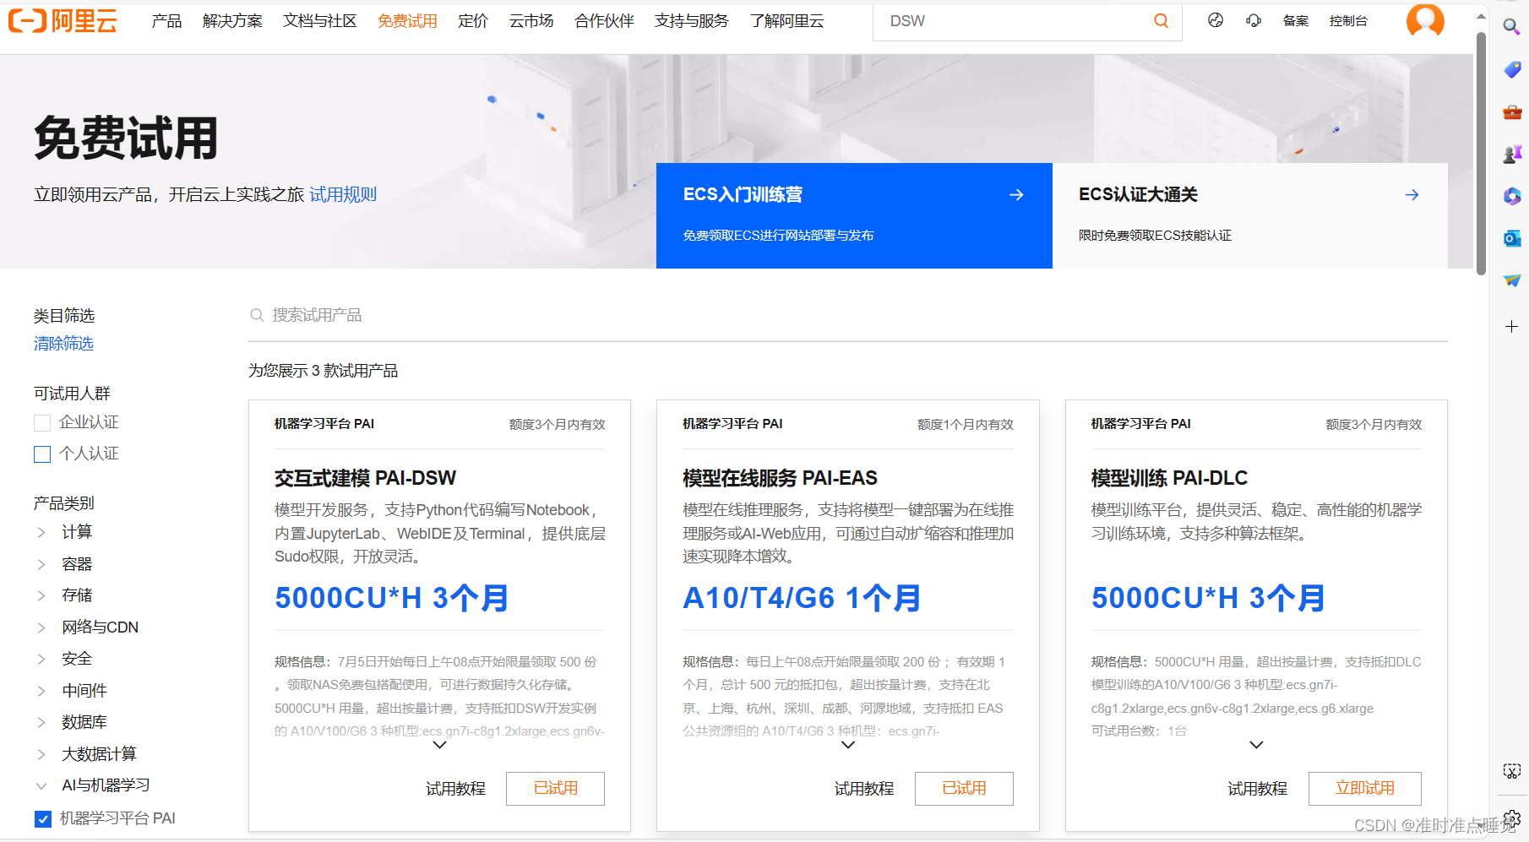The width and height of the screenshot is (1529, 842).
Task: Click browser sidebar search icon
Action: tap(1511, 26)
